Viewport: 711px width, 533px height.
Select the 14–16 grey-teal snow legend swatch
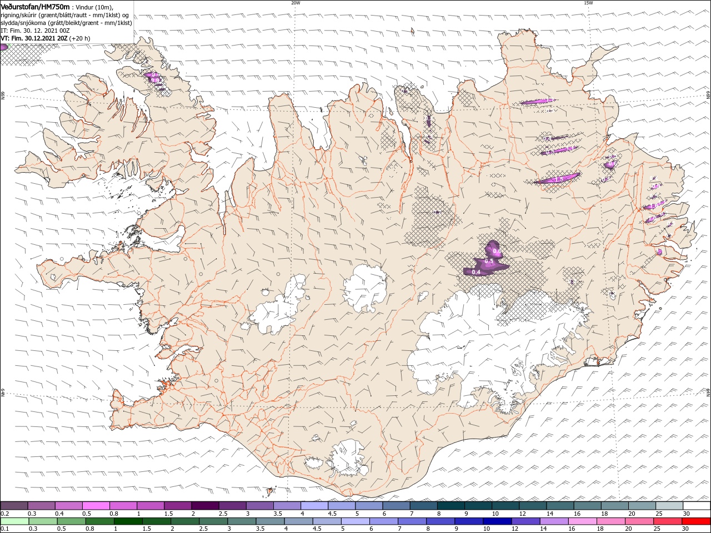pos(560,506)
